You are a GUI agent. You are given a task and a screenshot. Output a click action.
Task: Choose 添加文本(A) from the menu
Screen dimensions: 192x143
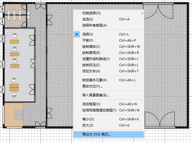click(x=109, y=71)
